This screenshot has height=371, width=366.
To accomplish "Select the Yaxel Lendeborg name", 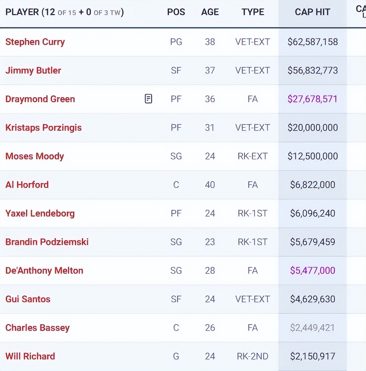I will pyautogui.click(x=40, y=213).
